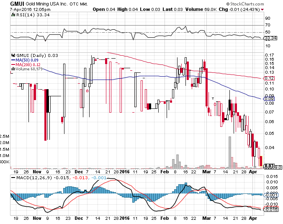The width and height of the screenshot is (283, 224).
Task: Click the blue MA(50) line swatch in legend
Action: click(x=13, y=60)
